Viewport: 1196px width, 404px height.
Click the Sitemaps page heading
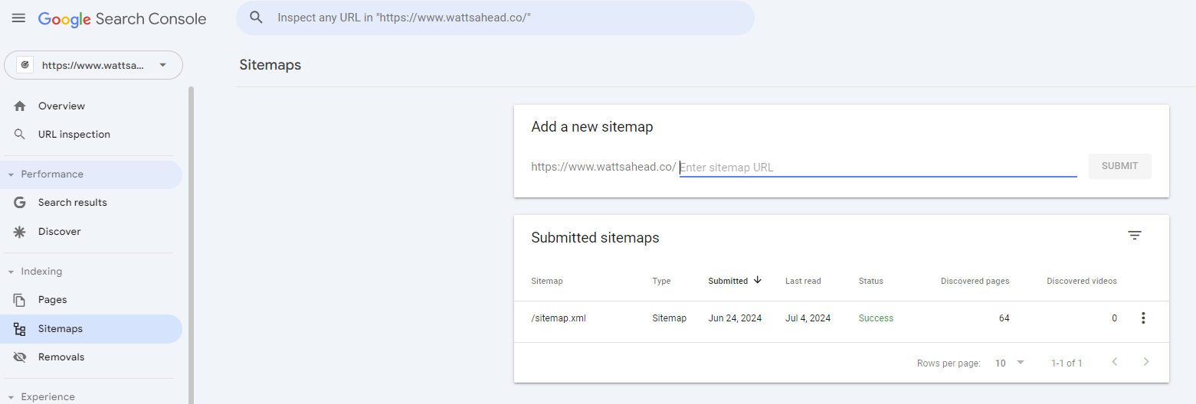coord(270,65)
